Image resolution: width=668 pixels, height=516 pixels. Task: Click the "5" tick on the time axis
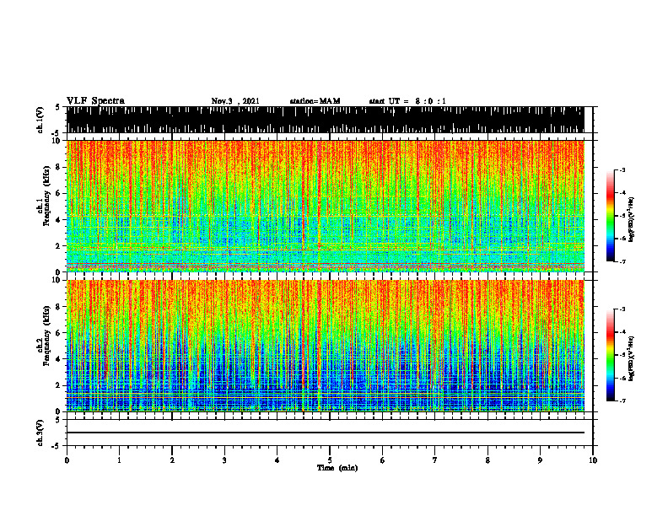(330, 460)
